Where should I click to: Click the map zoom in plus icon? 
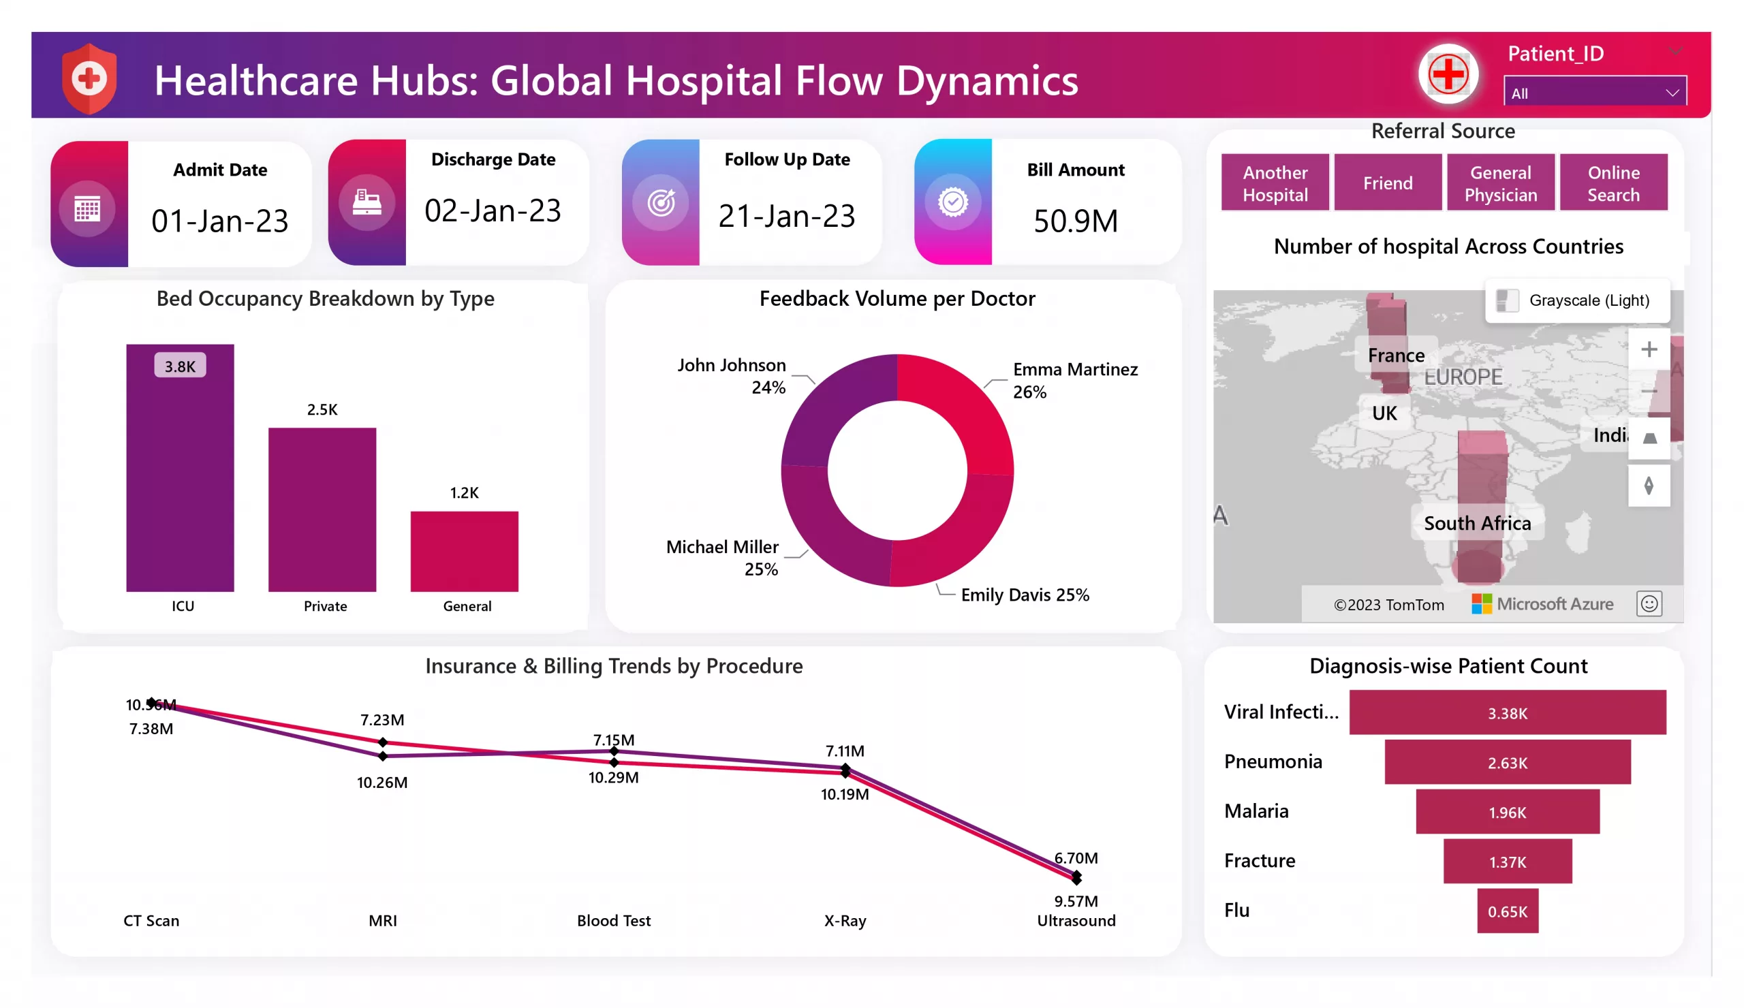[x=1649, y=349]
